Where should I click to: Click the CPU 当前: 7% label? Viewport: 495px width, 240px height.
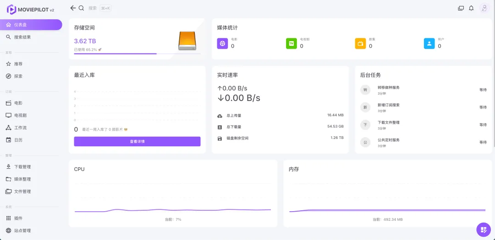(x=173, y=219)
